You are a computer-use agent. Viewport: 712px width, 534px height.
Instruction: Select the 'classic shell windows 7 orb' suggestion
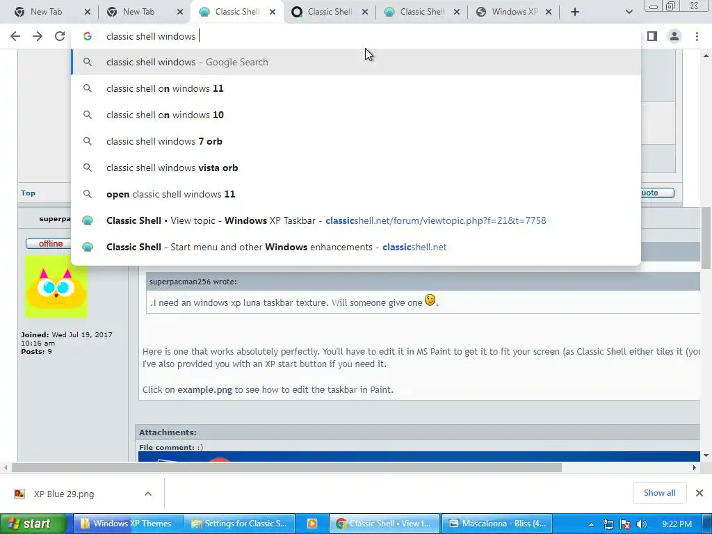click(356, 141)
